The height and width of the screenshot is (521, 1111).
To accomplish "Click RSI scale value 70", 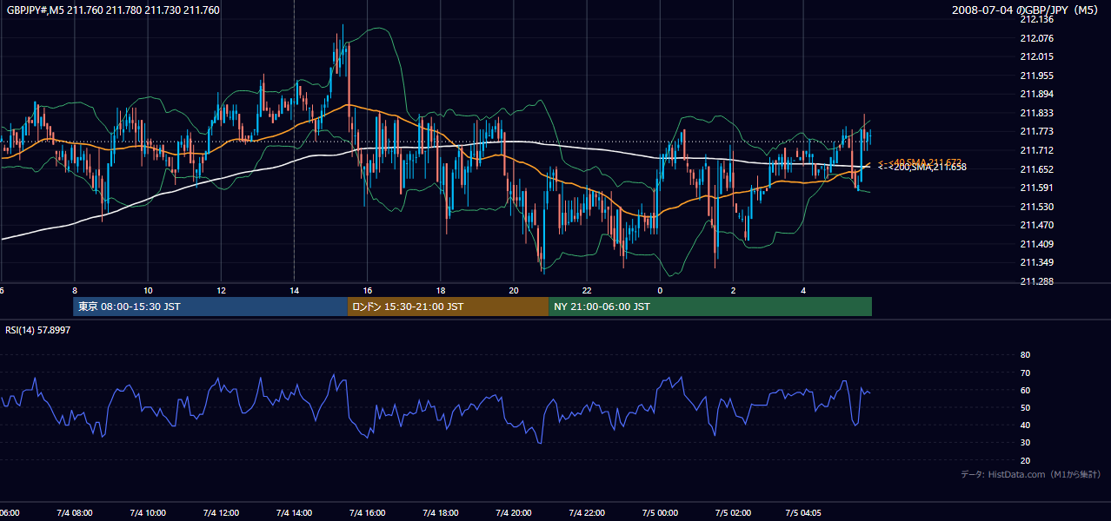I will [1025, 373].
